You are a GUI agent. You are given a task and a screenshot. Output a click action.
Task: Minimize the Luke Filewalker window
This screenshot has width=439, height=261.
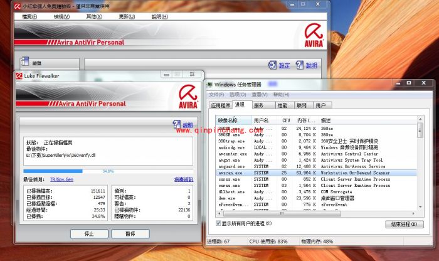(167, 75)
